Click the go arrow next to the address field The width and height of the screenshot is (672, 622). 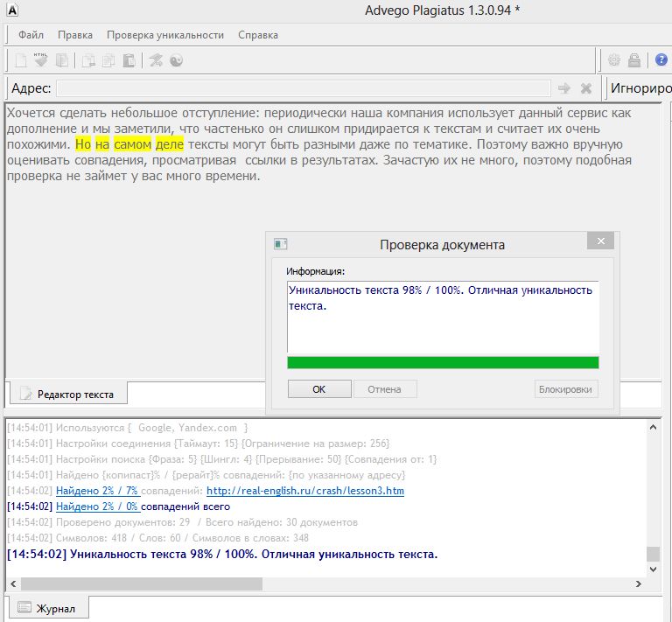(x=564, y=88)
